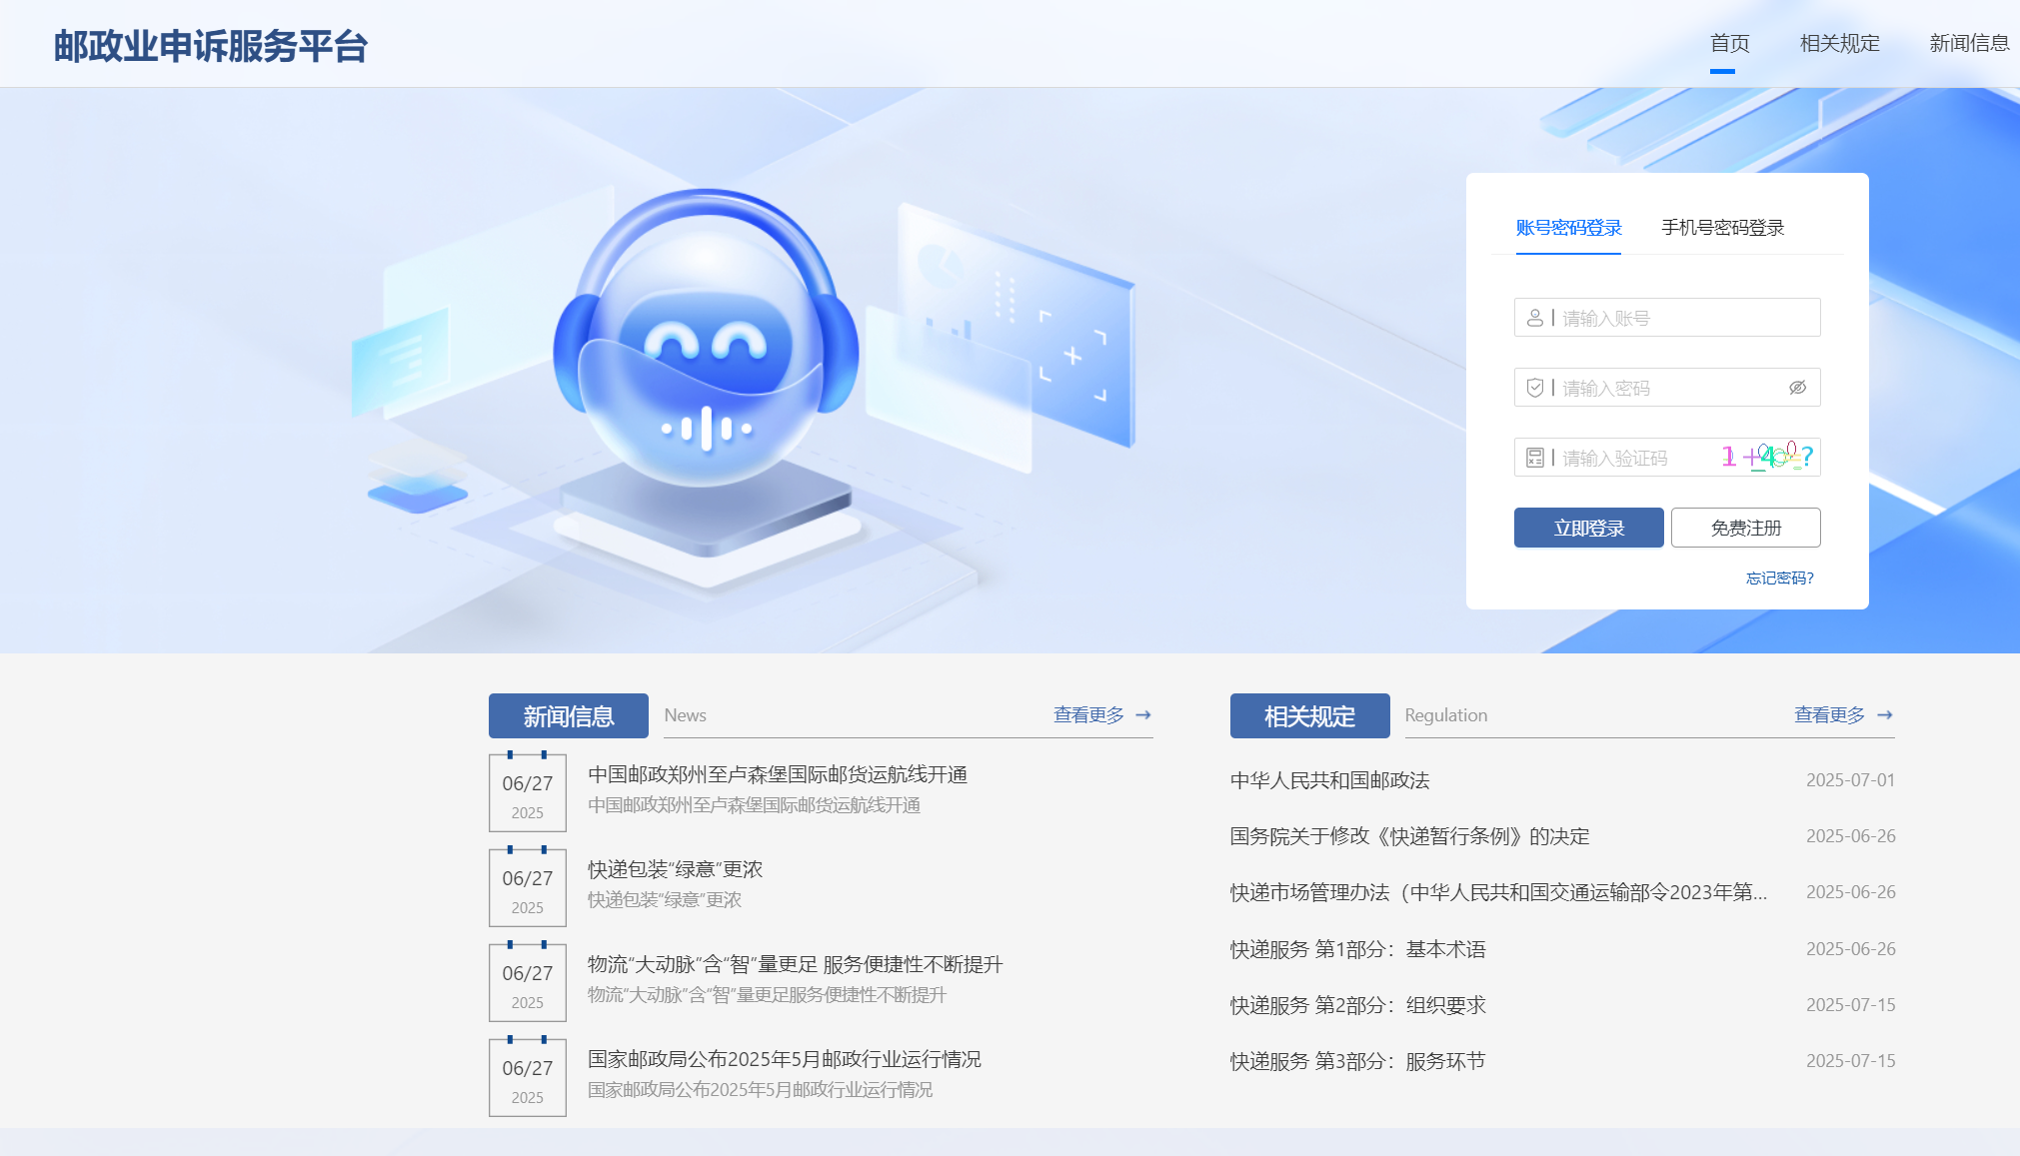
Task: Click the blue 新闻信息 section badge
Action: (x=567, y=715)
